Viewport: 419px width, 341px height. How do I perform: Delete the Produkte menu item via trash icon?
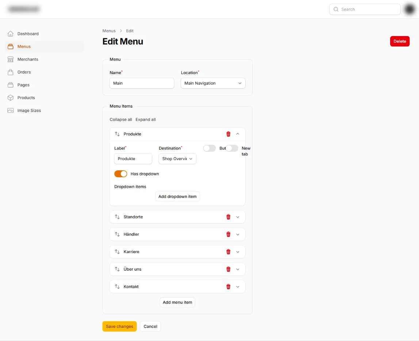click(x=228, y=134)
